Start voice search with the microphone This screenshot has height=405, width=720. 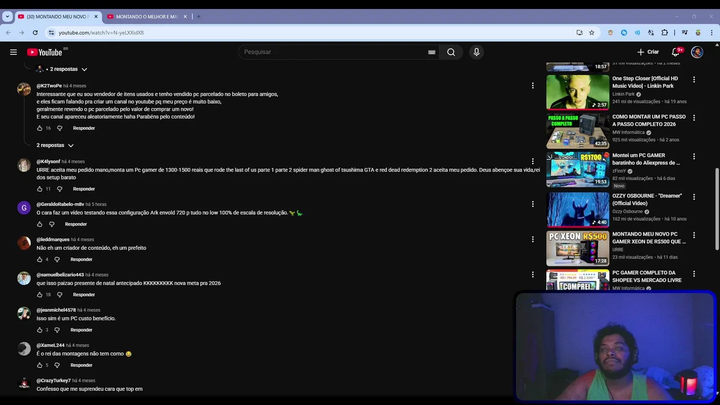[476, 52]
